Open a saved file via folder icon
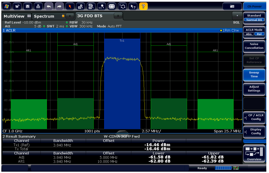Image resolution: width=269 pixels, height=173 pixels. point(17,6)
